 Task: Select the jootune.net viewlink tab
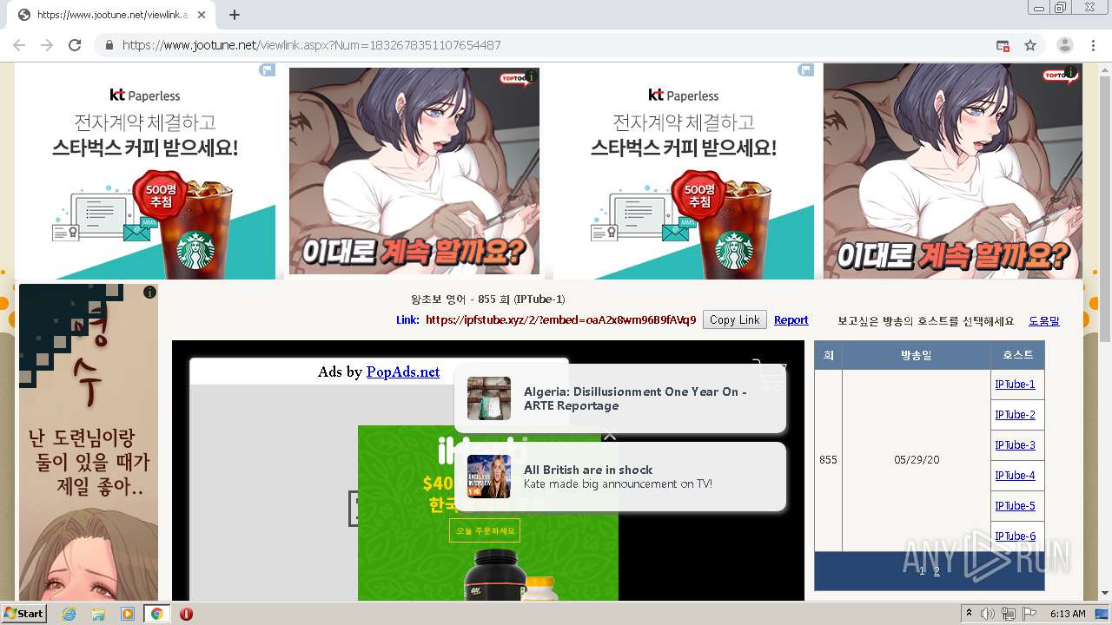pos(111,15)
